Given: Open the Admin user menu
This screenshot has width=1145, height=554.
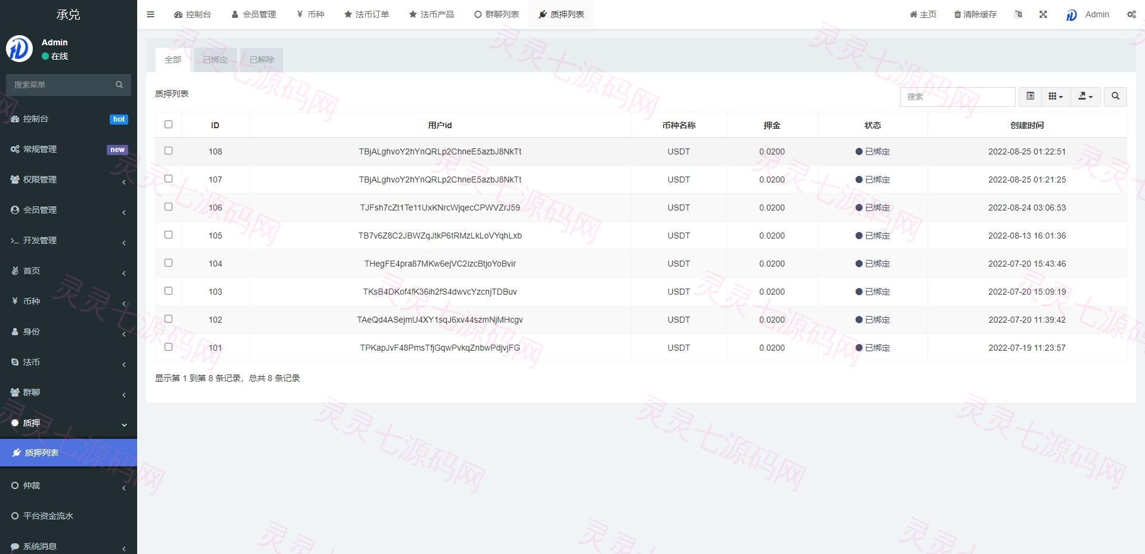Looking at the screenshot, I should point(1087,14).
